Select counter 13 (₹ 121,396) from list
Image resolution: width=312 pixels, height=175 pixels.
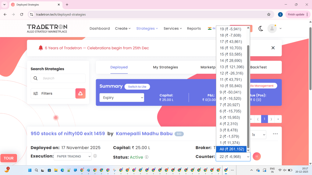tap(232, 67)
